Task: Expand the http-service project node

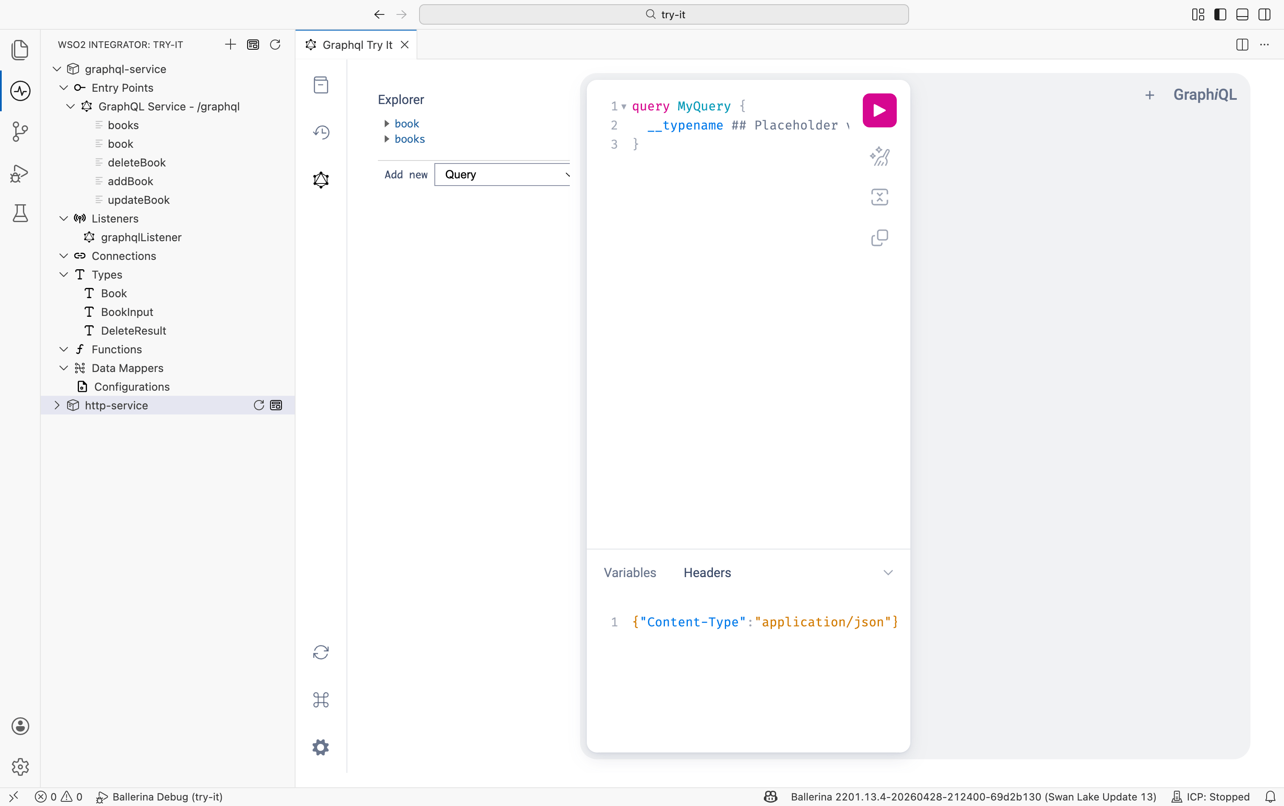Action: coord(57,405)
